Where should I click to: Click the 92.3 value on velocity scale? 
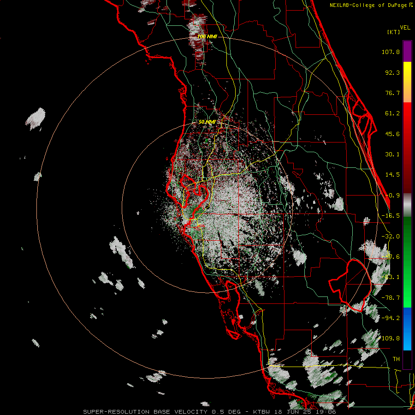392,72
